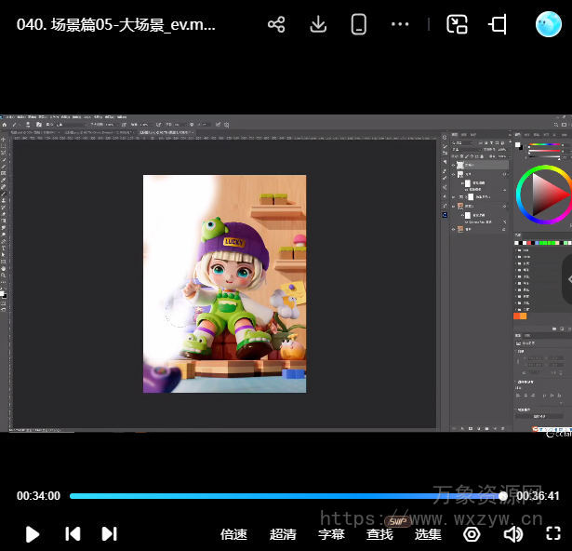Skip to the next video

(109, 533)
